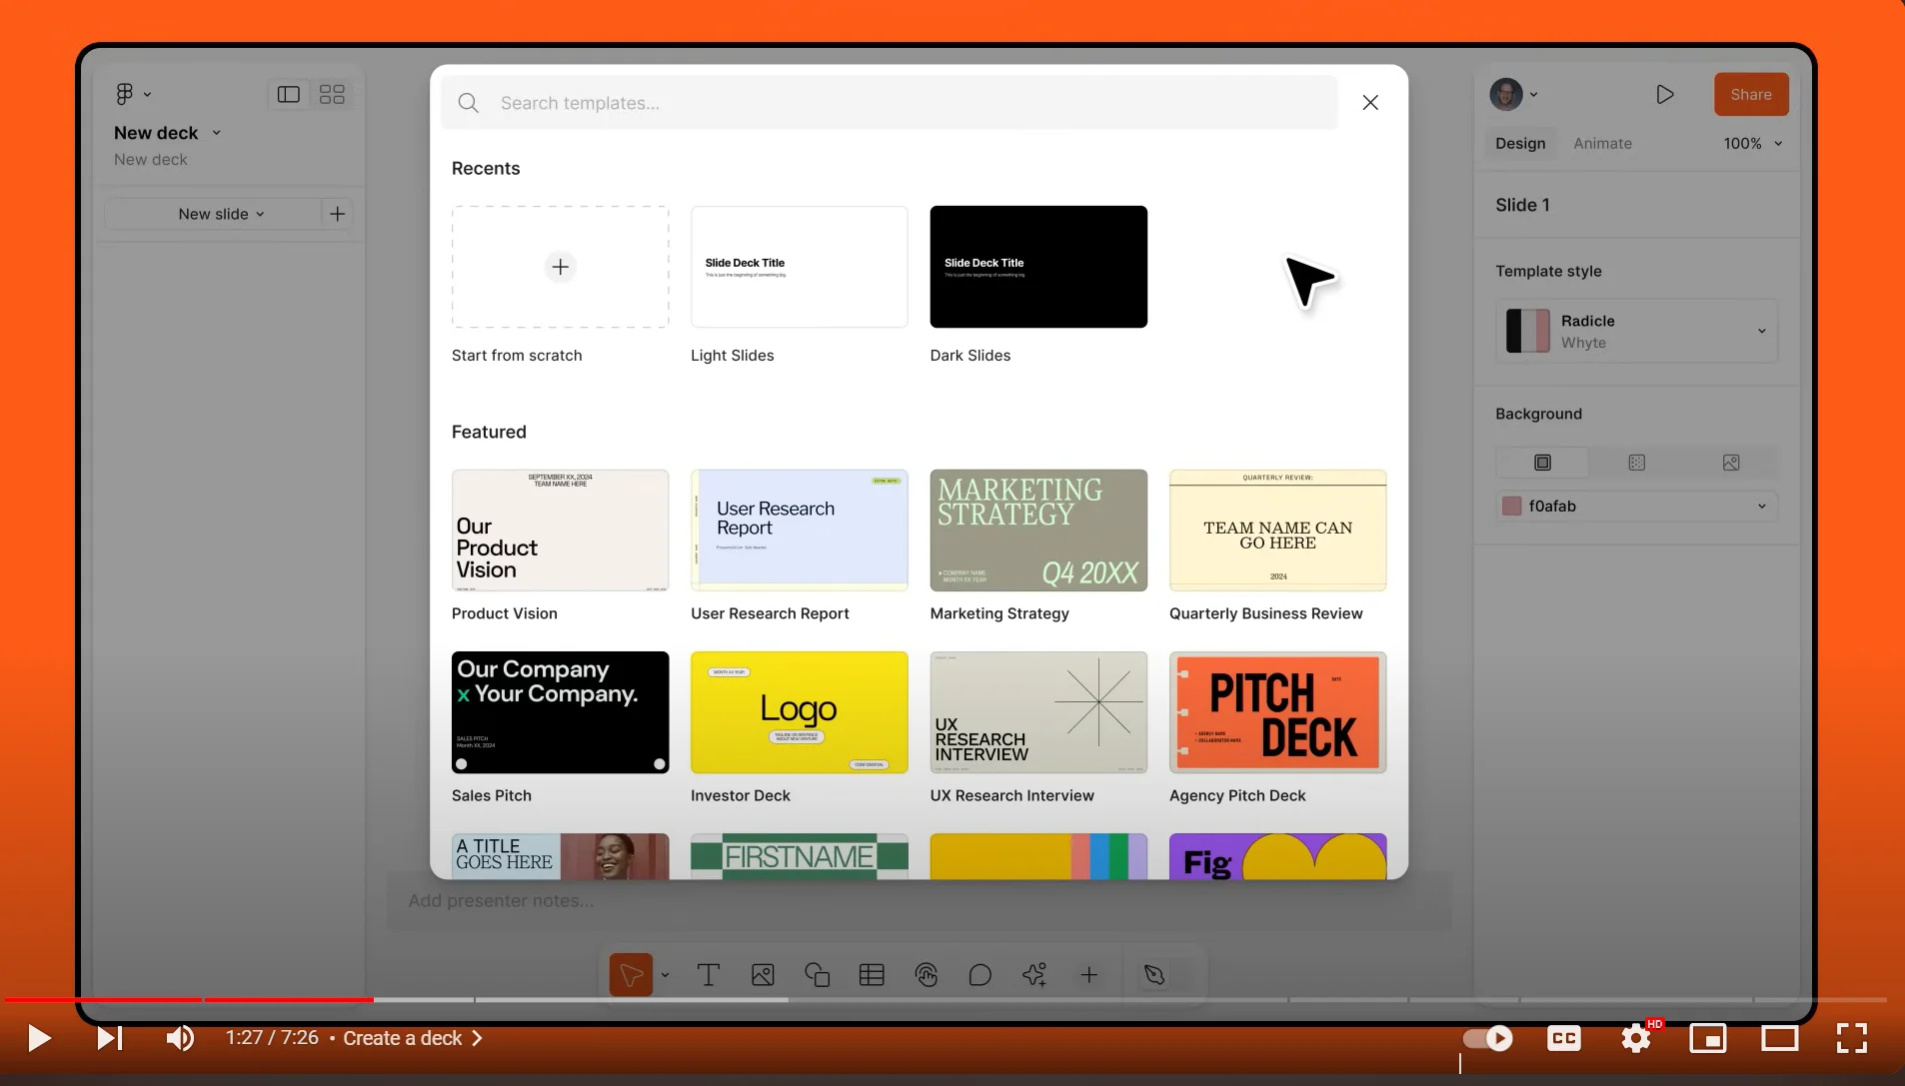
Task: Open YouTube video settings gear
Action: coord(1636,1038)
